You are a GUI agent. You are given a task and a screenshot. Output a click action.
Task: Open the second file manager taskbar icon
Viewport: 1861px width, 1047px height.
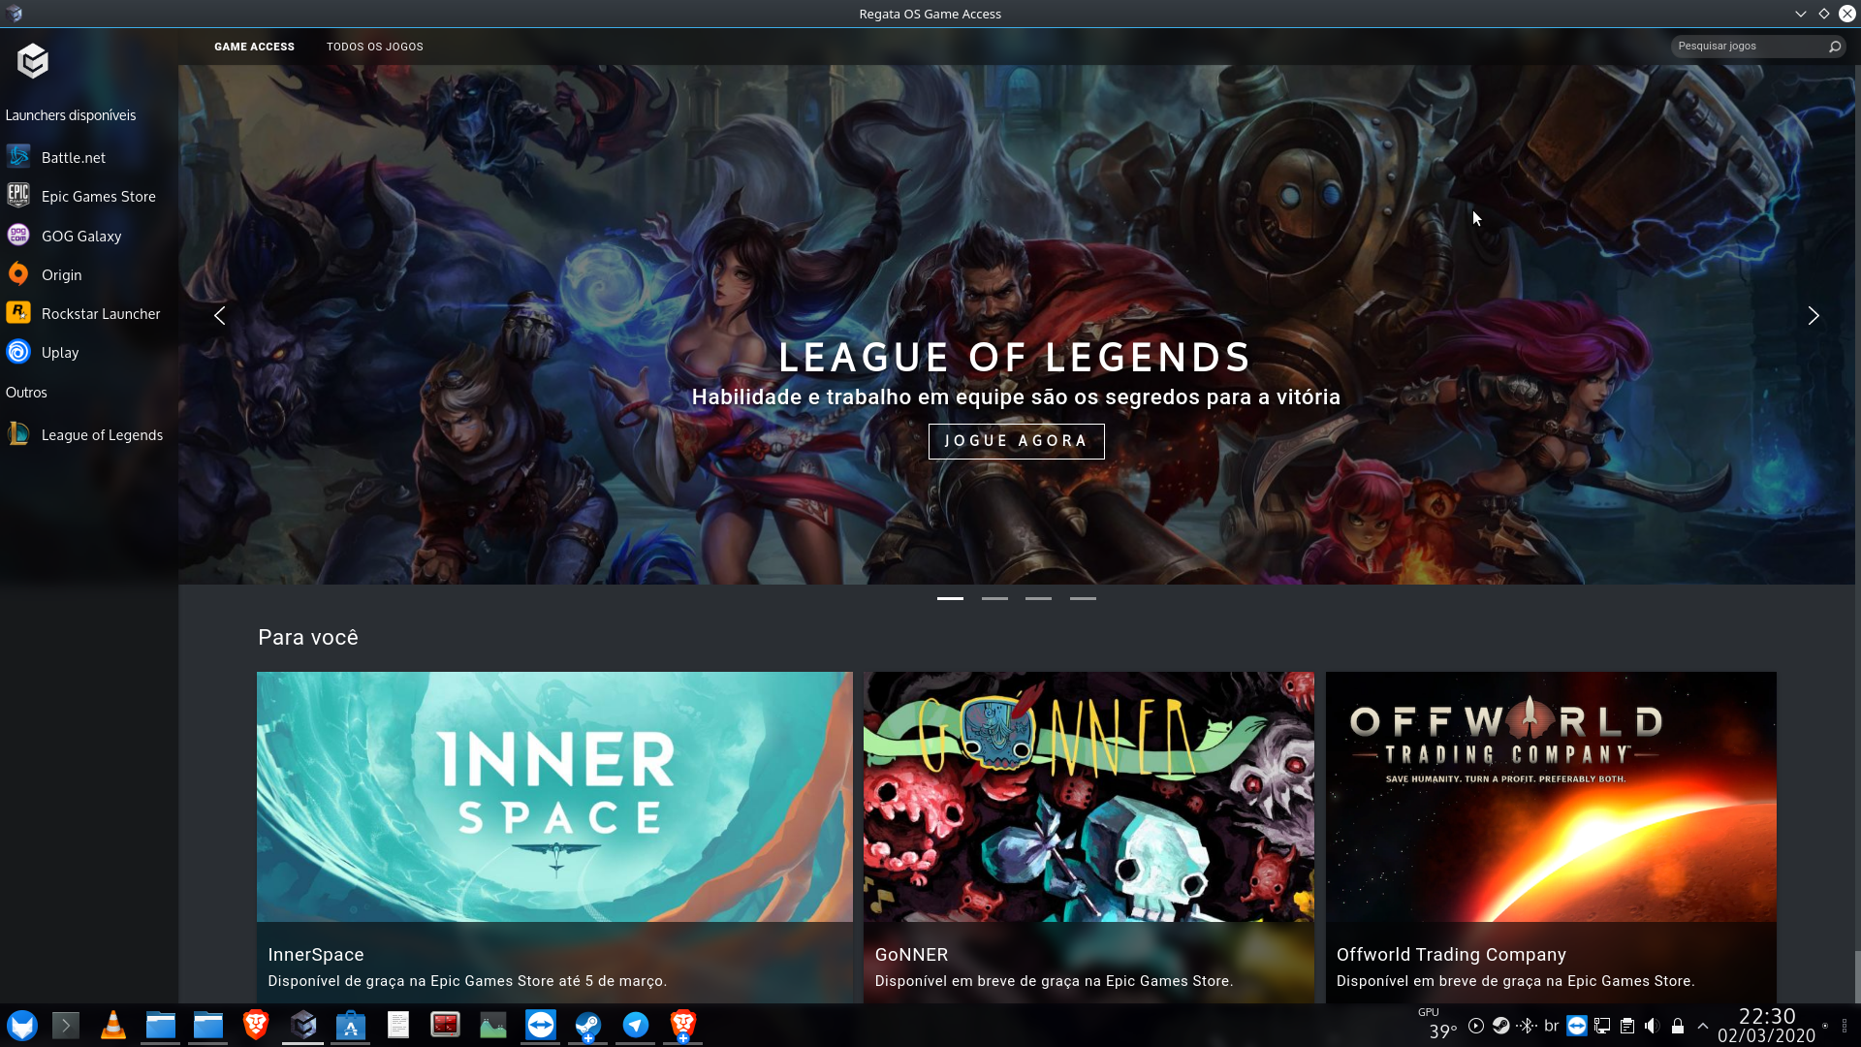[208, 1025]
